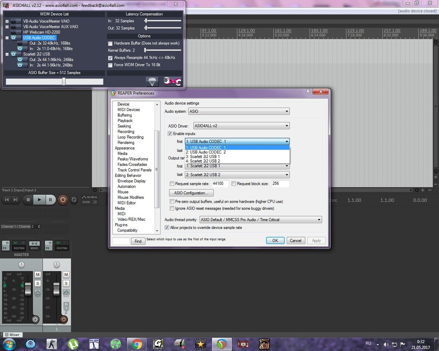Toggle the Master MONO button
Image resolution: width=439 pixels, height=351 pixels.
pyautogui.click(x=34, y=245)
